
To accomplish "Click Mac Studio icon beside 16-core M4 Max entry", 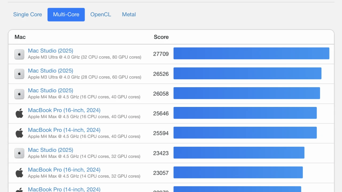I will [19, 94].
